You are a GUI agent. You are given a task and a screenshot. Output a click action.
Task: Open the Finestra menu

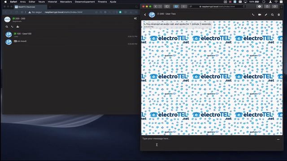click(x=102, y=2)
